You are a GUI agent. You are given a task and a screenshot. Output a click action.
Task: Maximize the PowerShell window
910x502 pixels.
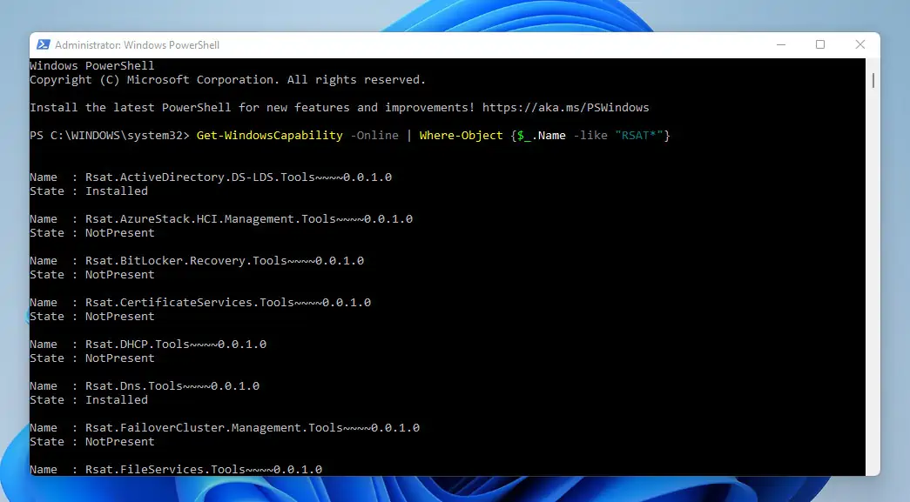(820, 44)
